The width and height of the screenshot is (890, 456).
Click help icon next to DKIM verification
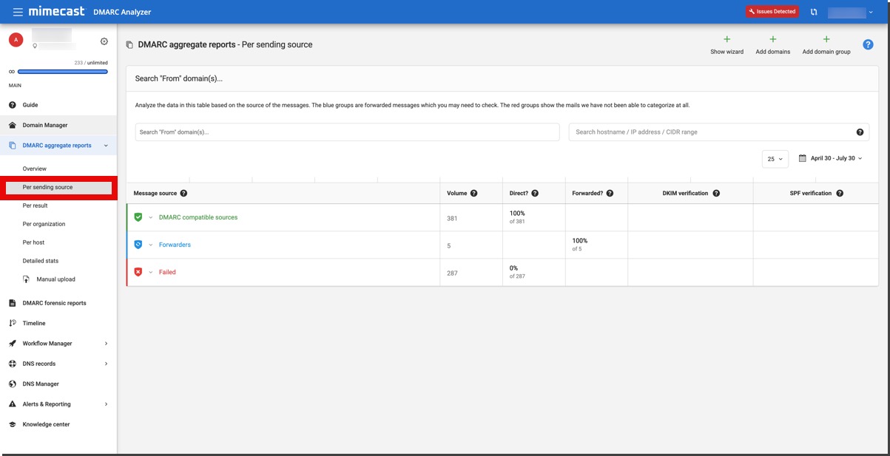716,194
